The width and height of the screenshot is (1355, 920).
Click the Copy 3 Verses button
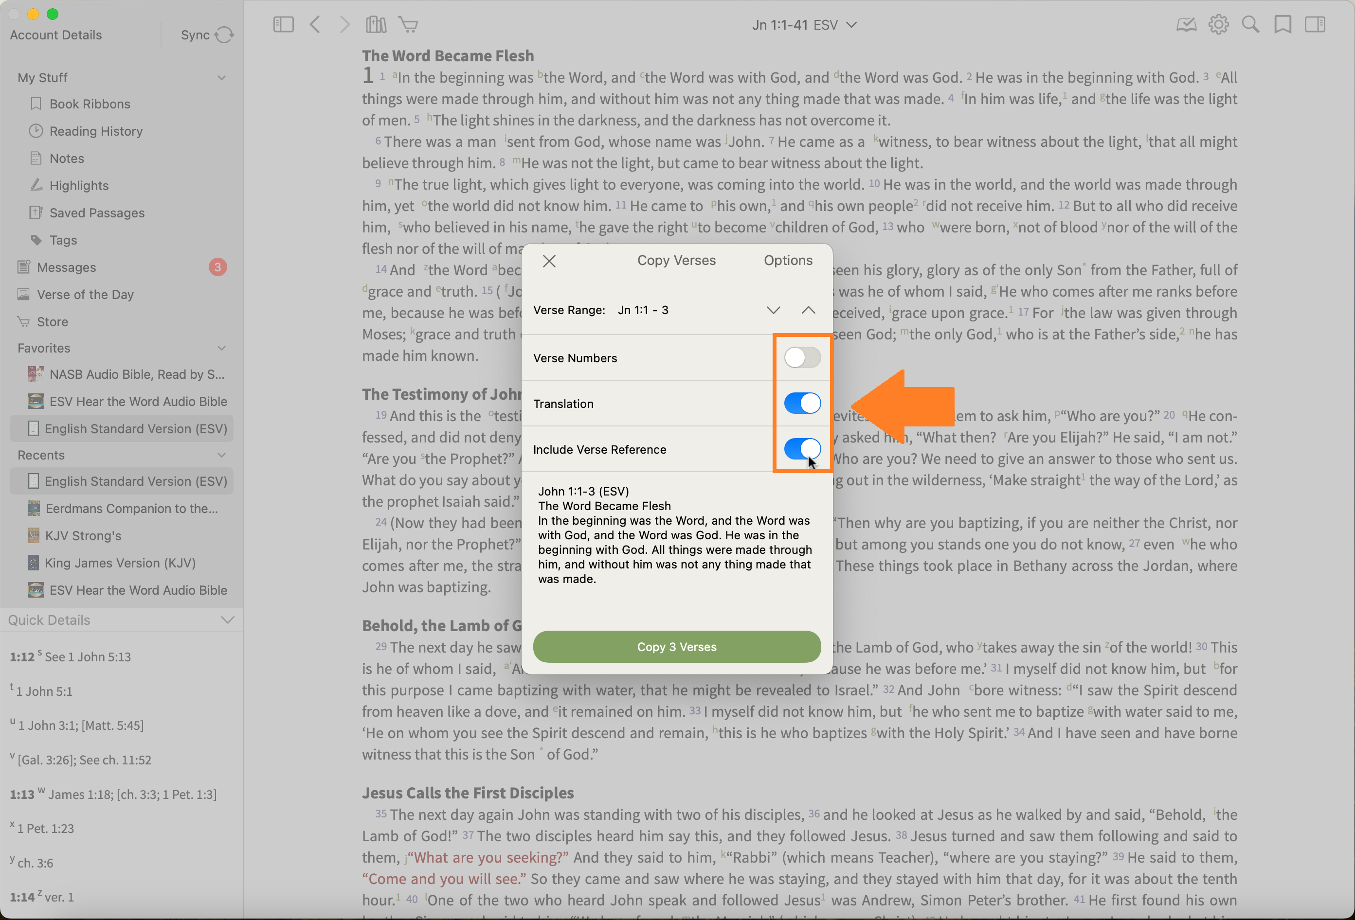(677, 647)
